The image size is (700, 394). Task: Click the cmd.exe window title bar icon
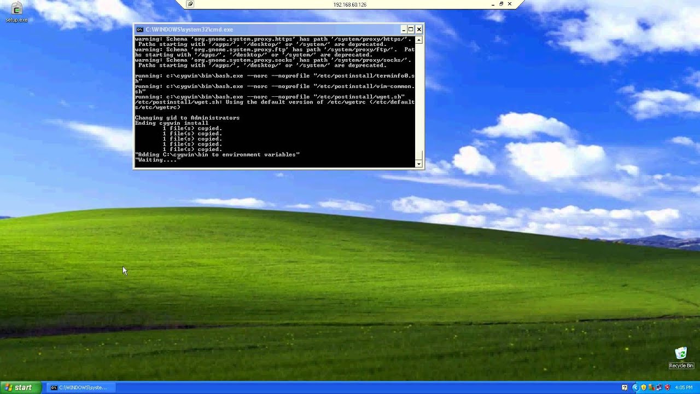click(x=139, y=30)
